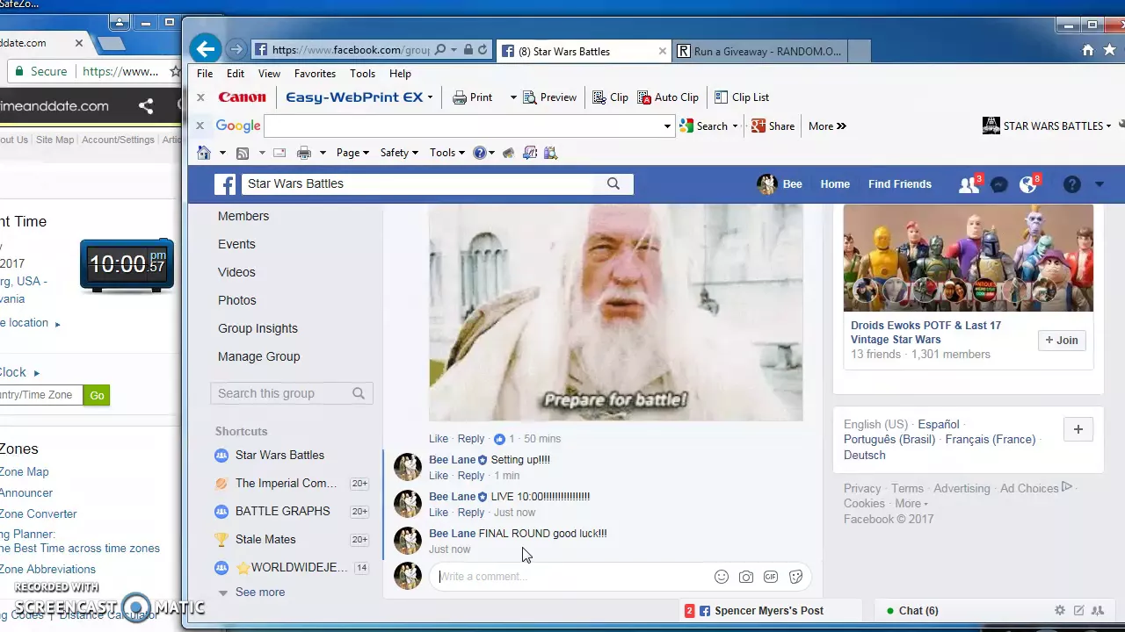
Task: Click the Canon Print toolbar button
Action: click(x=472, y=97)
